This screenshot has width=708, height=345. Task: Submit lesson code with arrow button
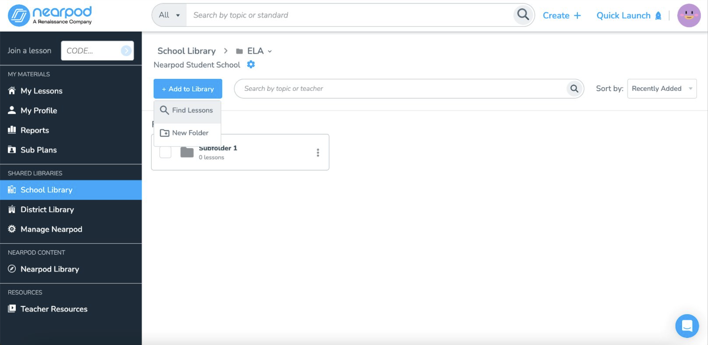point(126,51)
